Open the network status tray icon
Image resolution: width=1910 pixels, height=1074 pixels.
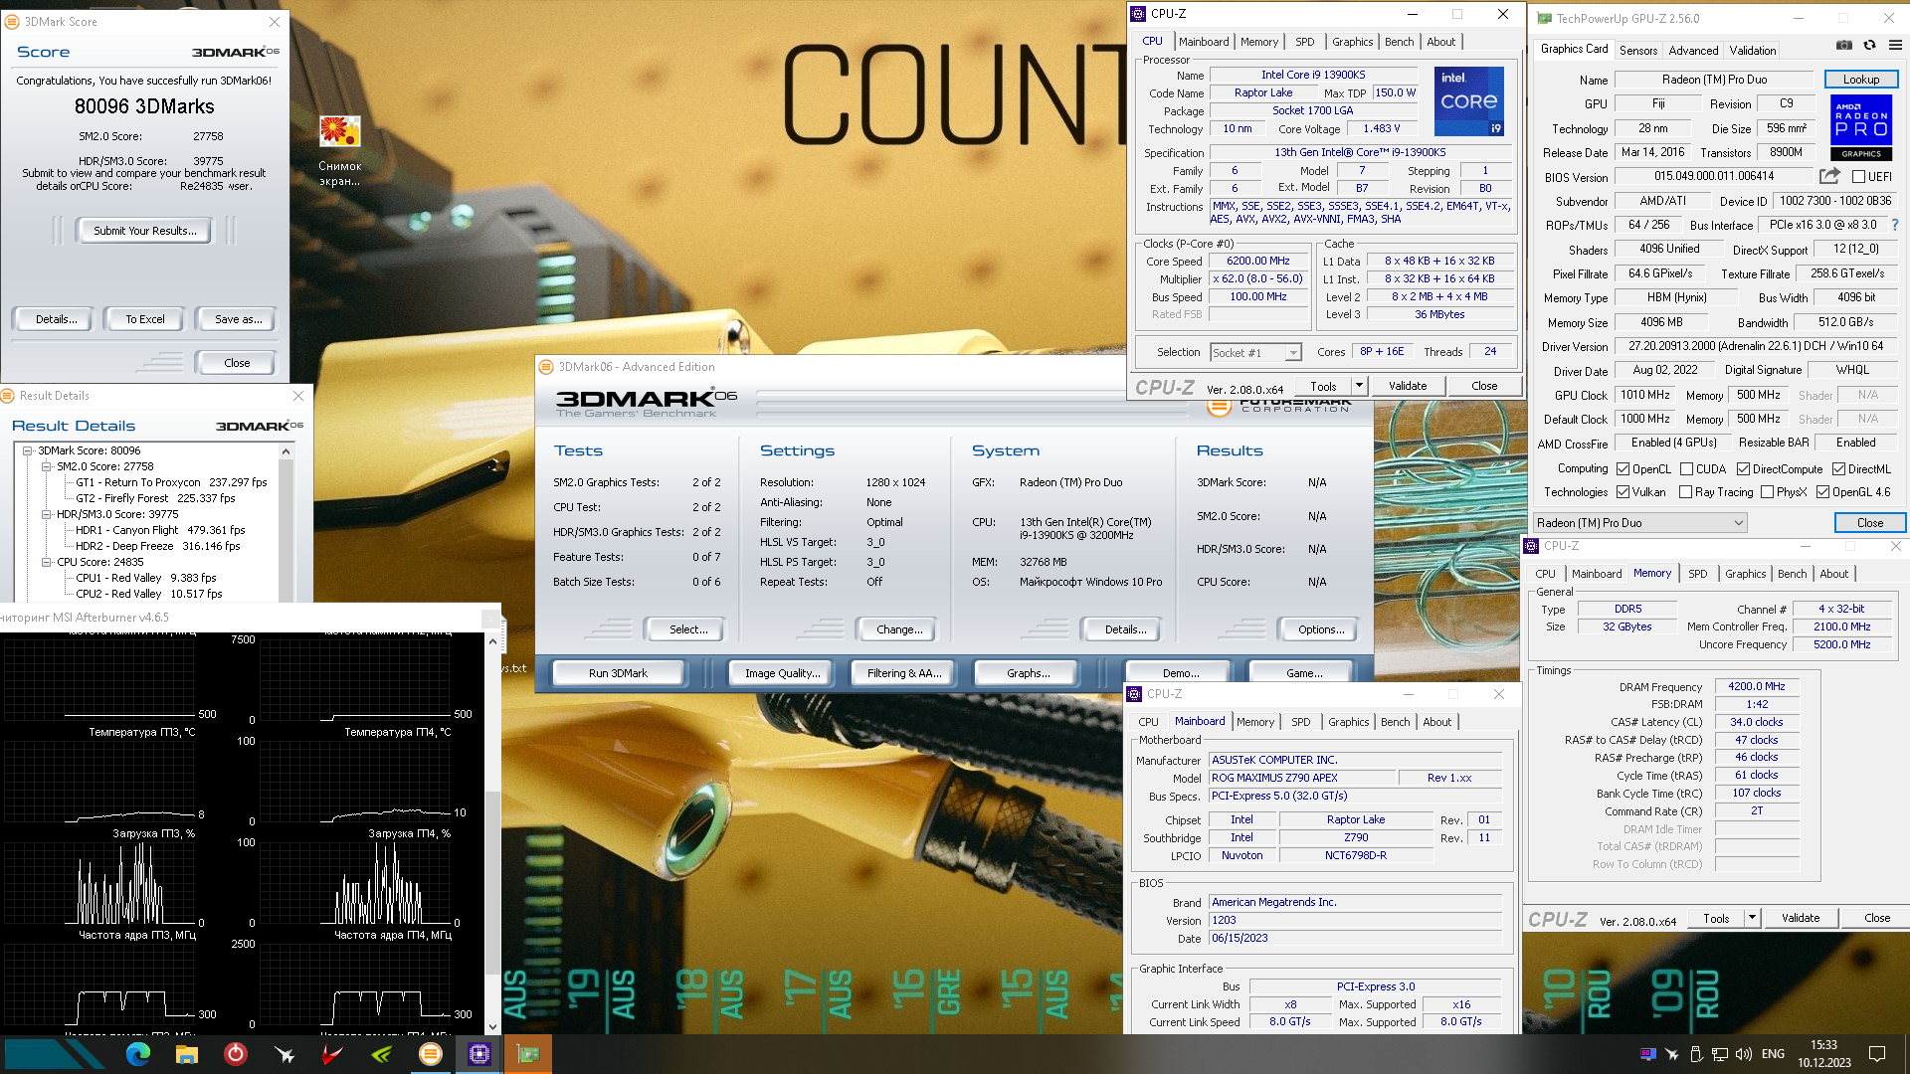tap(1720, 1054)
